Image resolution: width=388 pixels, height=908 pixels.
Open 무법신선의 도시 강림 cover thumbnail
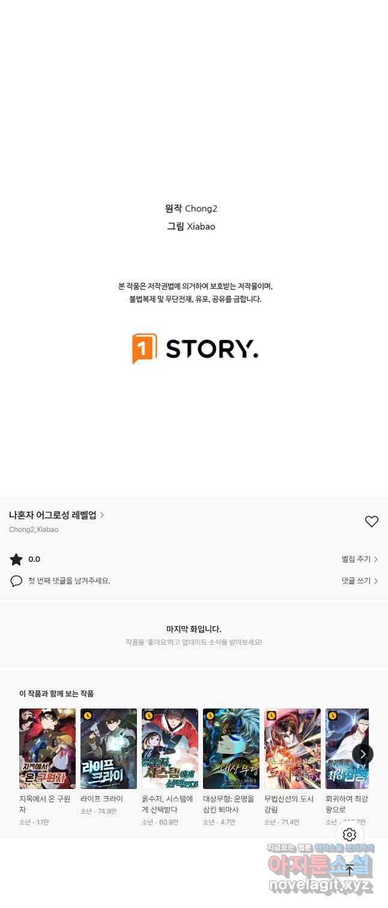tap(293, 749)
